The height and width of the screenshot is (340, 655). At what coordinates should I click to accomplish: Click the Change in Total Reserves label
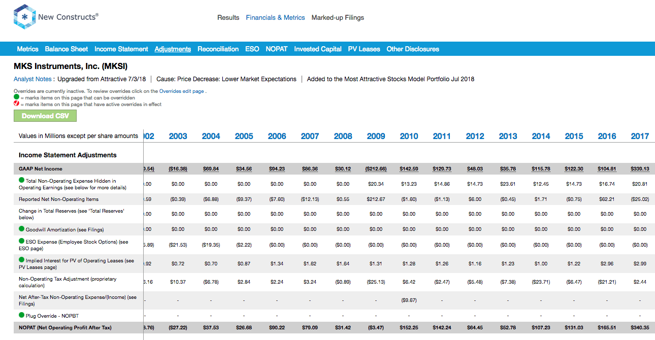(x=72, y=214)
